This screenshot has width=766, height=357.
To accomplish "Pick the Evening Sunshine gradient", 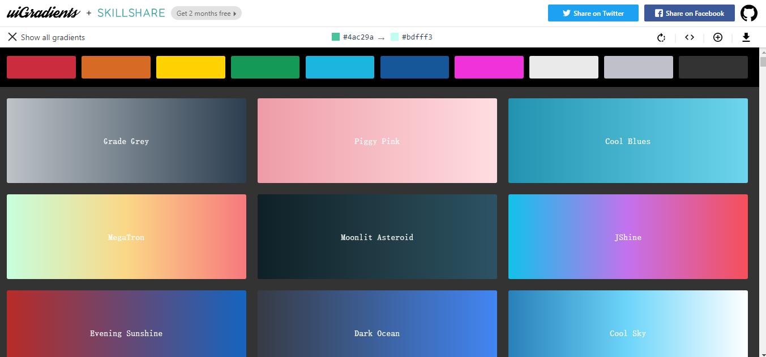I will (x=126, y=324).
